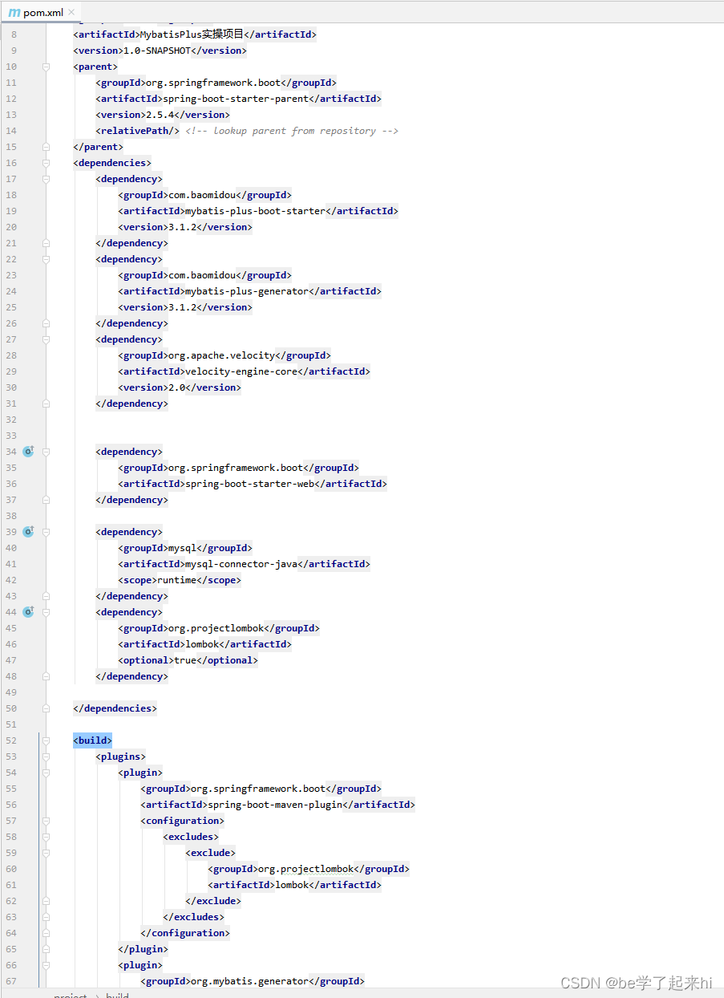Viewport: 724px width, 998px height.
Task: Collapse the exclude block at line 59
Action: tap(47, 853)
